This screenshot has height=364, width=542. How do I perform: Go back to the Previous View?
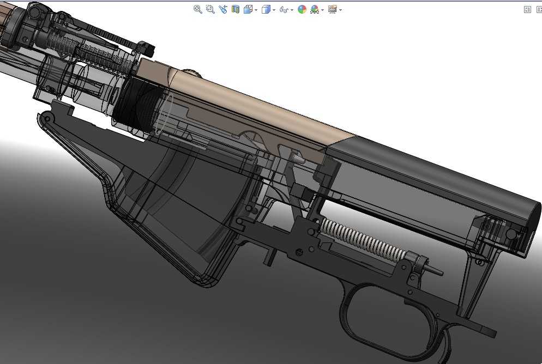pyautogui.click(x=223, y=9)
